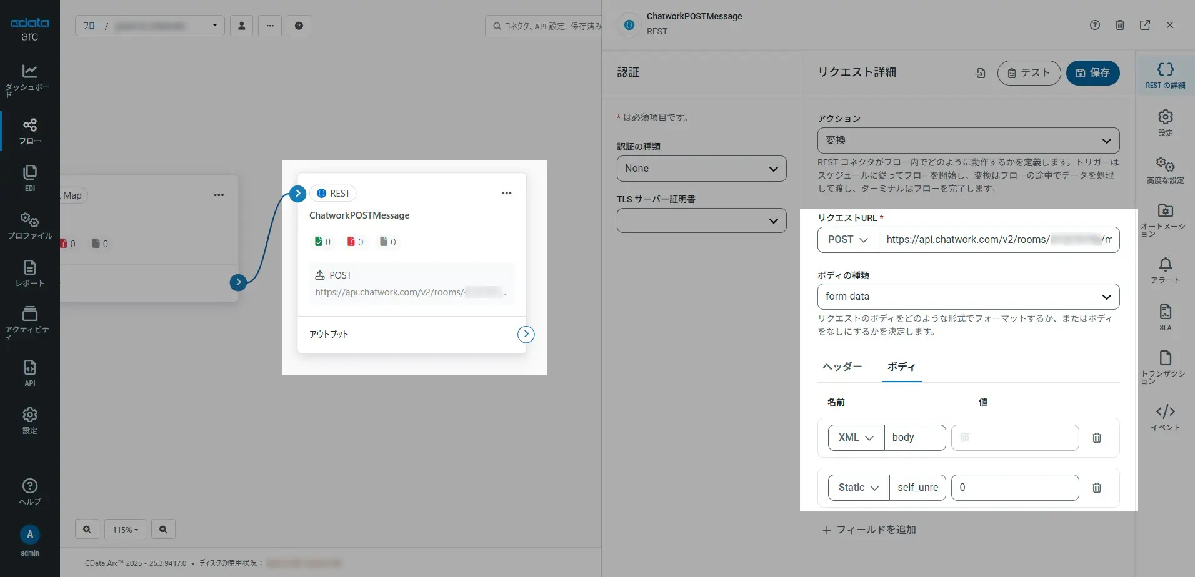Open the 高度な設定 icon
1195x577 pixels.
tap(1164, 169)
